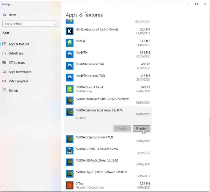Minimize the Settings window
The image size is (210, 192).
point(187,4)
